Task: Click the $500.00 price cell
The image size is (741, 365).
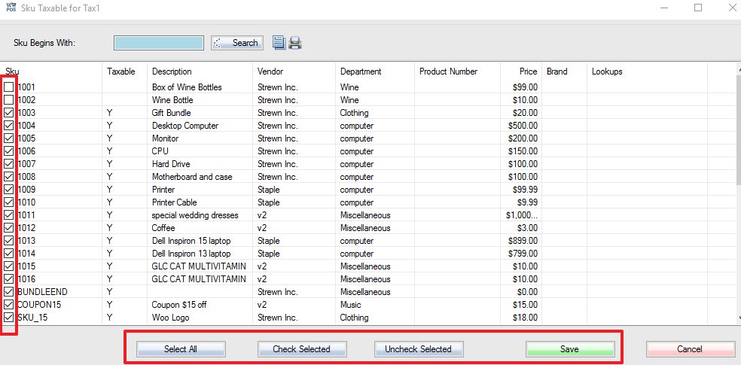Action: [523, 125]
